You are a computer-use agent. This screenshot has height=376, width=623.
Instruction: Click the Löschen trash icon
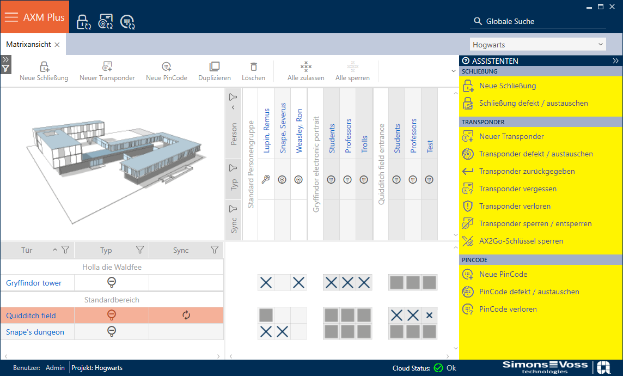click(x=253, y=66)
